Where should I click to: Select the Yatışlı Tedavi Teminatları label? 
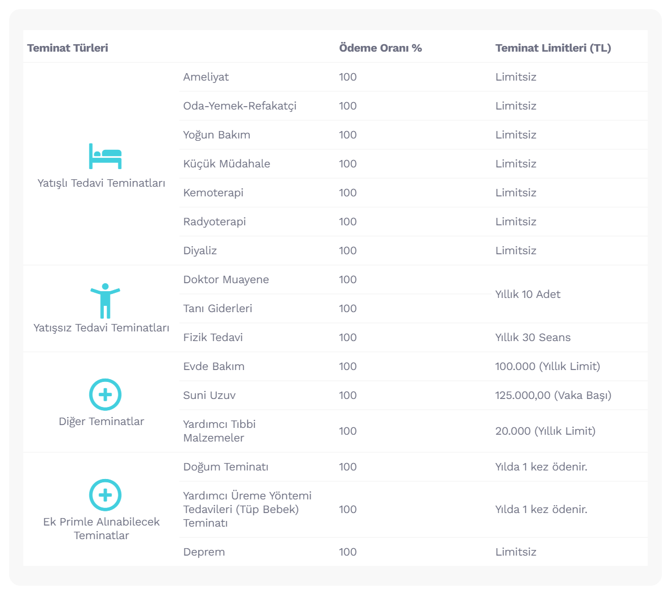click(x=101, y=183)
